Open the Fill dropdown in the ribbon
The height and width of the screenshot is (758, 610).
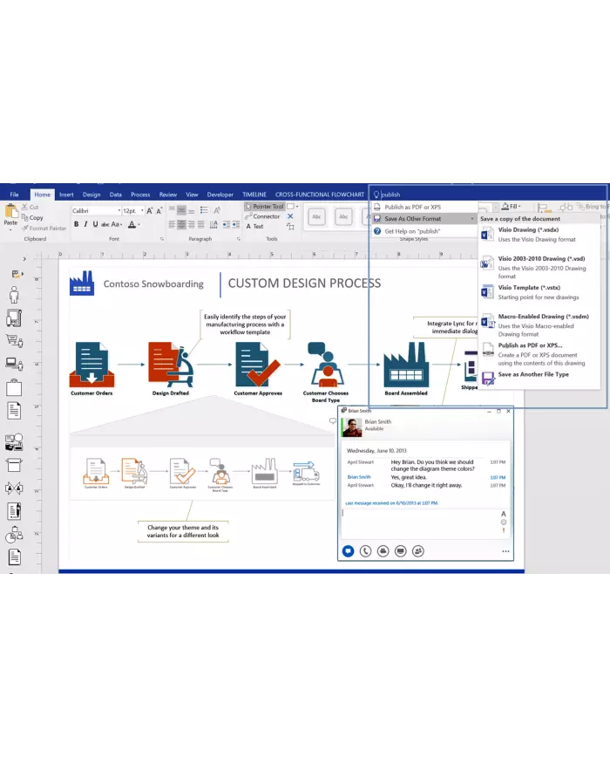pyautogui.click(x=511, y=207)
